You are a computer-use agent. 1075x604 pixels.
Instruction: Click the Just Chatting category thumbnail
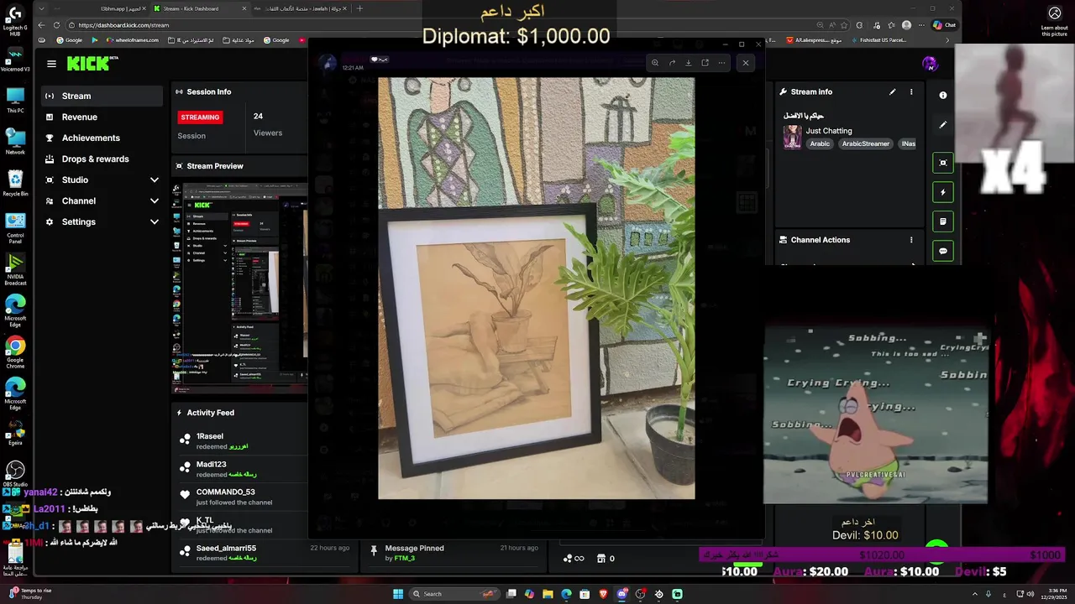(792, 138)
